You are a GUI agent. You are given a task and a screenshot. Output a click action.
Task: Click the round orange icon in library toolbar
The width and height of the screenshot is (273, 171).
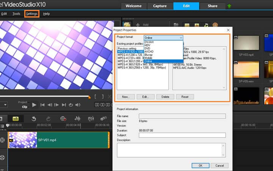pos(215,25)
